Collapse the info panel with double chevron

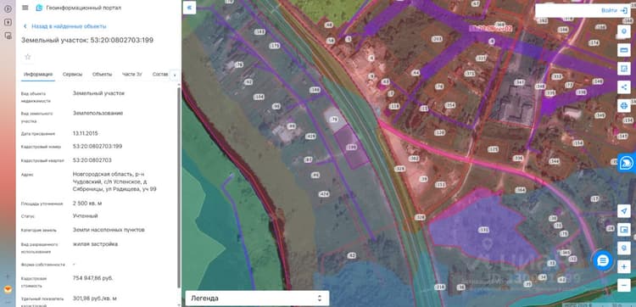(x=189, y=8)
